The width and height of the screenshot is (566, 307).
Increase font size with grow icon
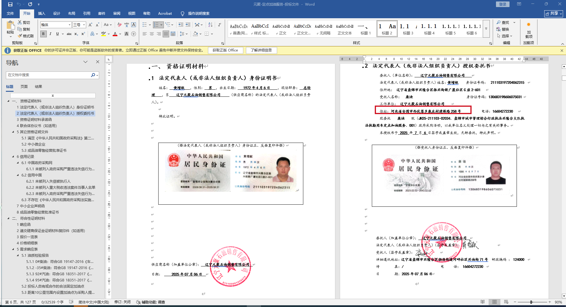pos(90,25)
